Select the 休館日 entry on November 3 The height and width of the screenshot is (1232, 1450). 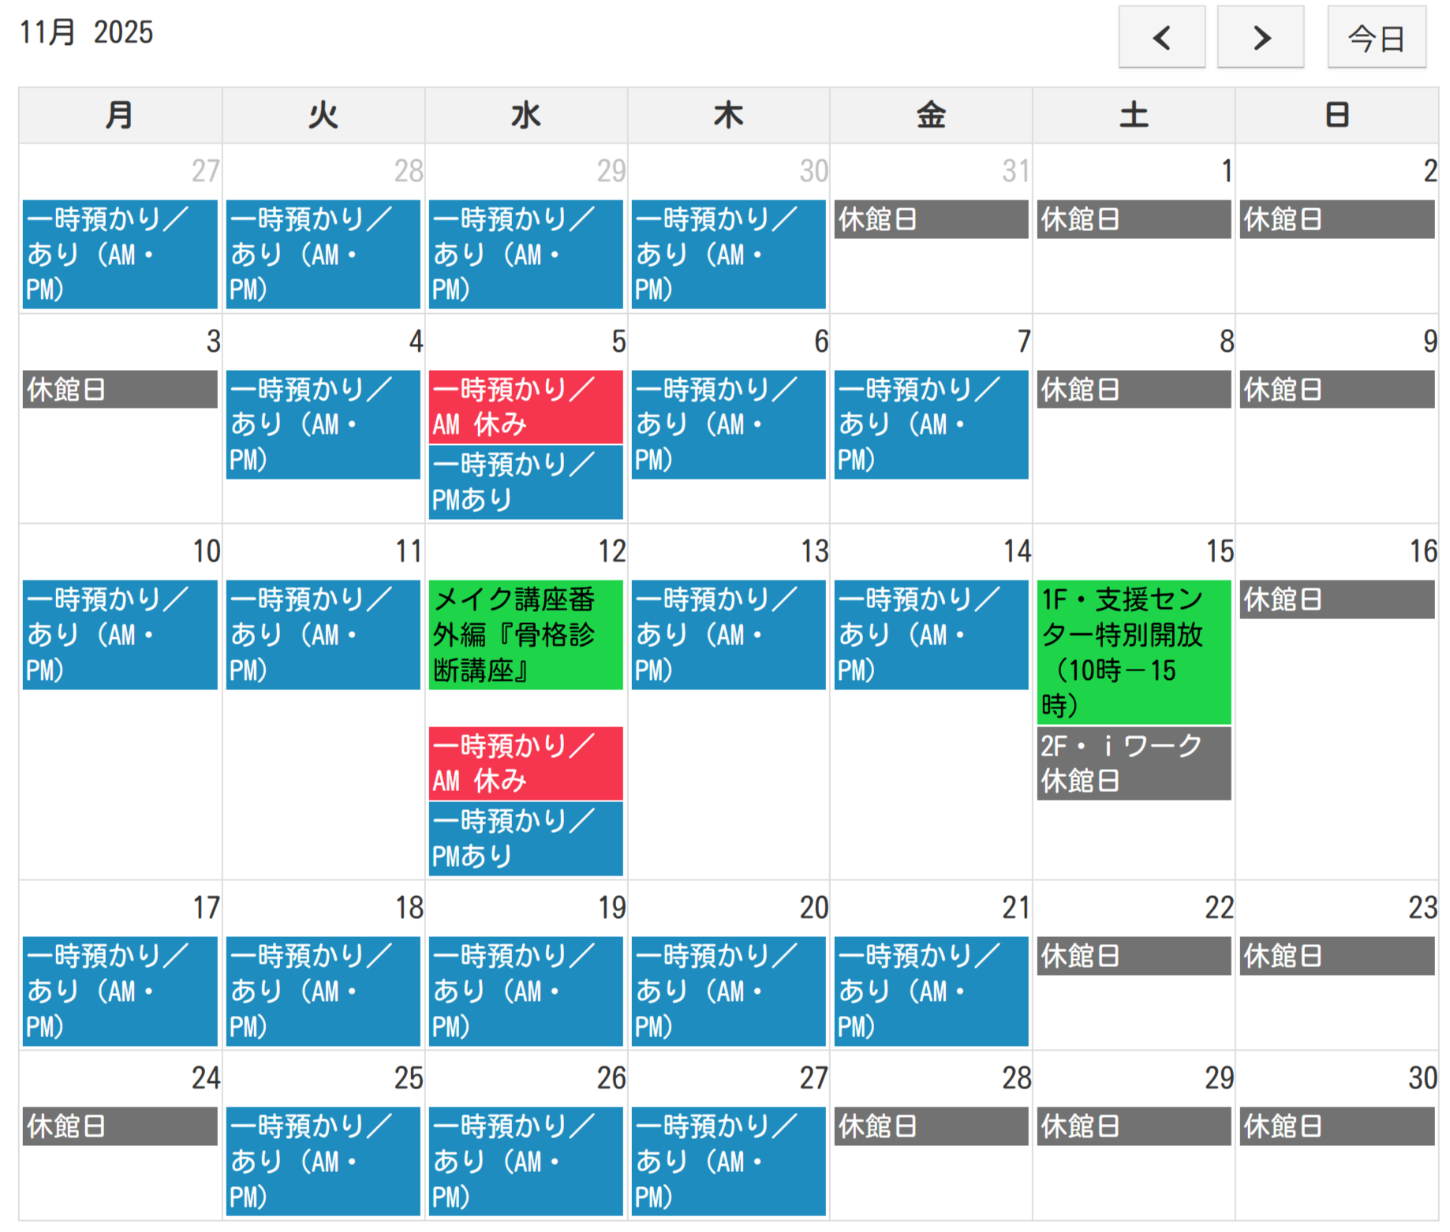click(120, 390)
